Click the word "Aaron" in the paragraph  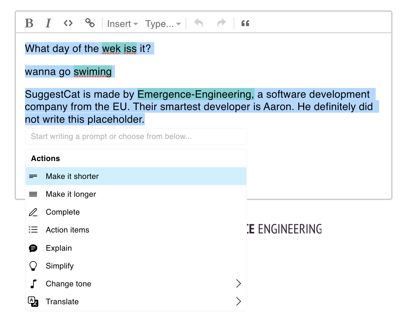278,107
